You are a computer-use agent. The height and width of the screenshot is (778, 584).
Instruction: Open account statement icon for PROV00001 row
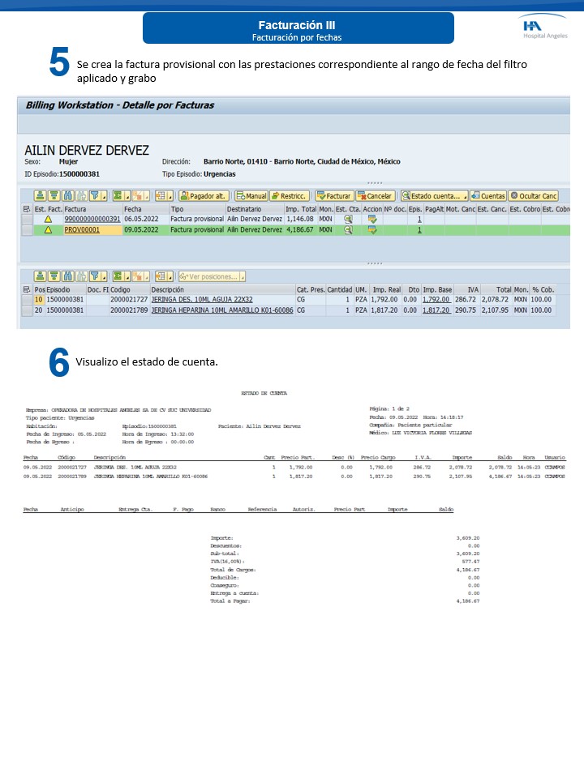[349, 230]
